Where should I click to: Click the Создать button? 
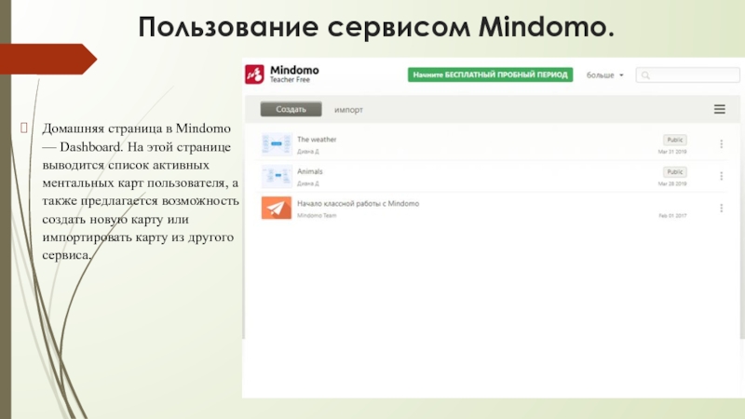[291, 109]
